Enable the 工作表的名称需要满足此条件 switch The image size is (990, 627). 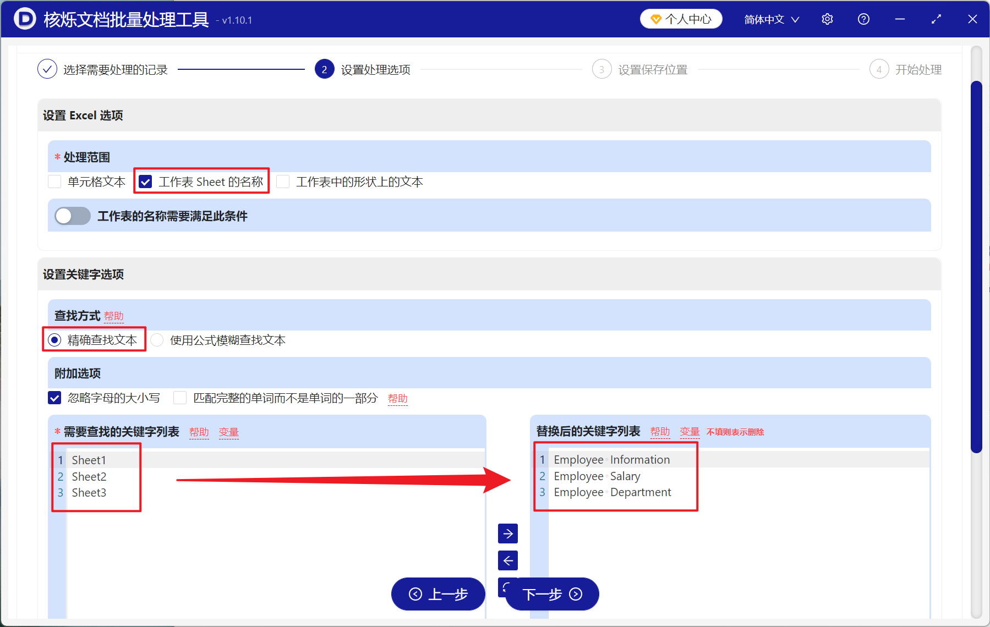pyautogui.click(x=72, y=216)
